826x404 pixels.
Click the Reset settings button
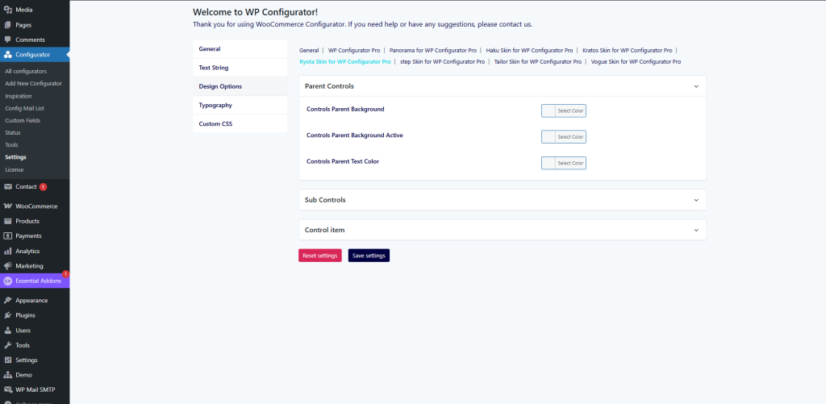(319, 256)
